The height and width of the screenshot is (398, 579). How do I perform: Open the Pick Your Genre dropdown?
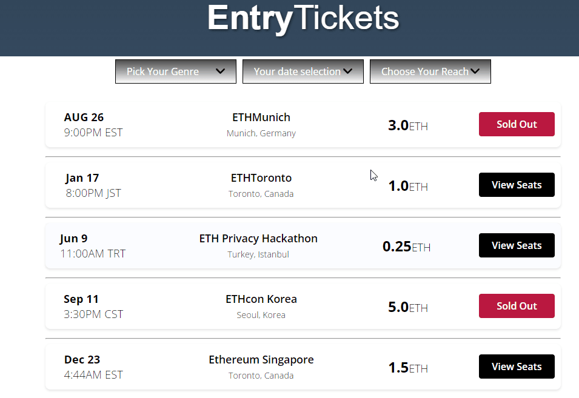pos(175,71)
